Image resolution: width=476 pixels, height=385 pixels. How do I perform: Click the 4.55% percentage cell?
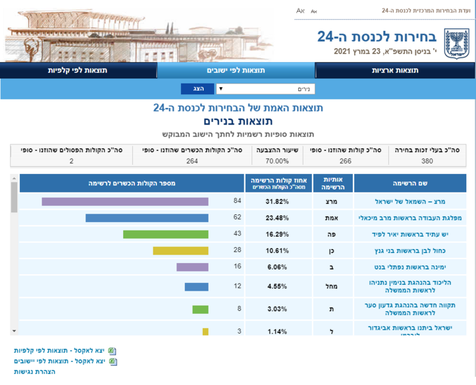pos(277,286)
